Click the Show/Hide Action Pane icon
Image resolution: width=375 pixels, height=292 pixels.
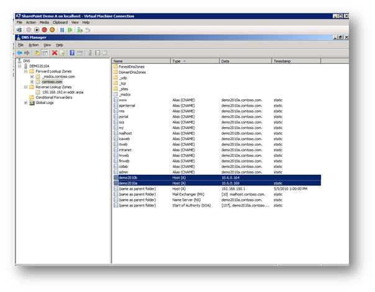(80, 53)
